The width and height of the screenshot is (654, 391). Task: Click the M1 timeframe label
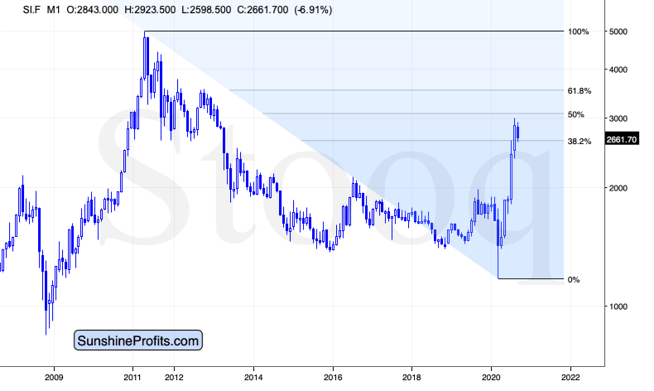[53, 10]
